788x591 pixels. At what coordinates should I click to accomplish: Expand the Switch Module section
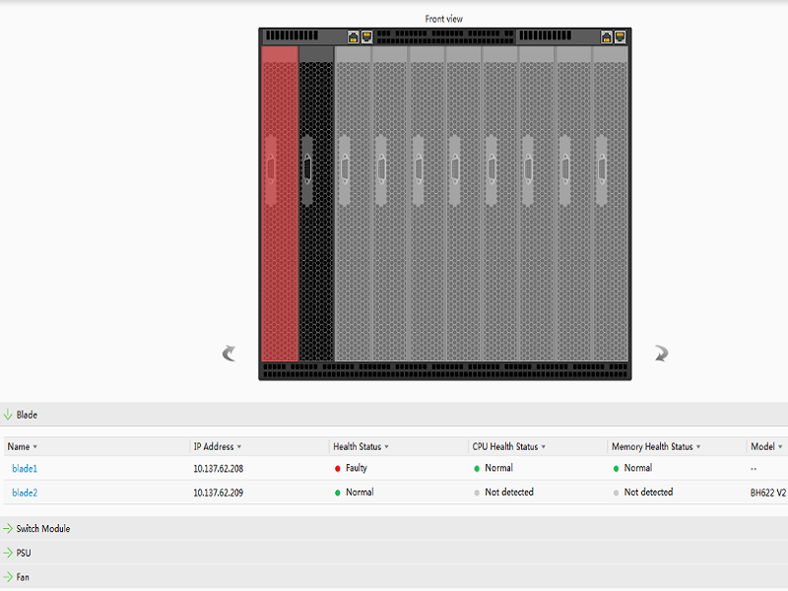click(8, 529)
